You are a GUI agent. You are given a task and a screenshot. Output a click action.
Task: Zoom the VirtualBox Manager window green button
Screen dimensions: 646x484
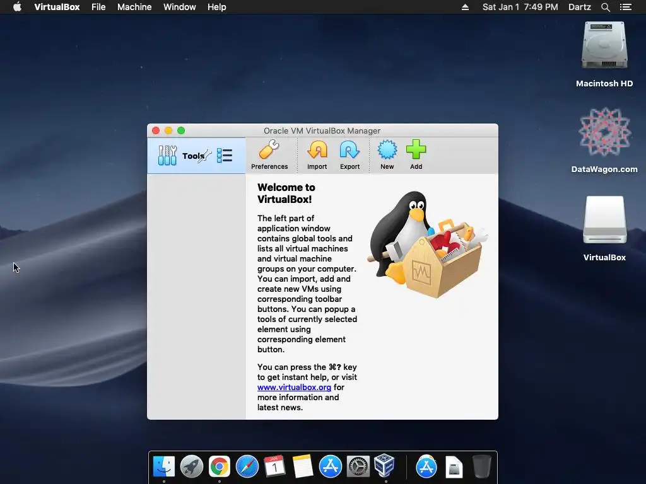tap(181, 130)
